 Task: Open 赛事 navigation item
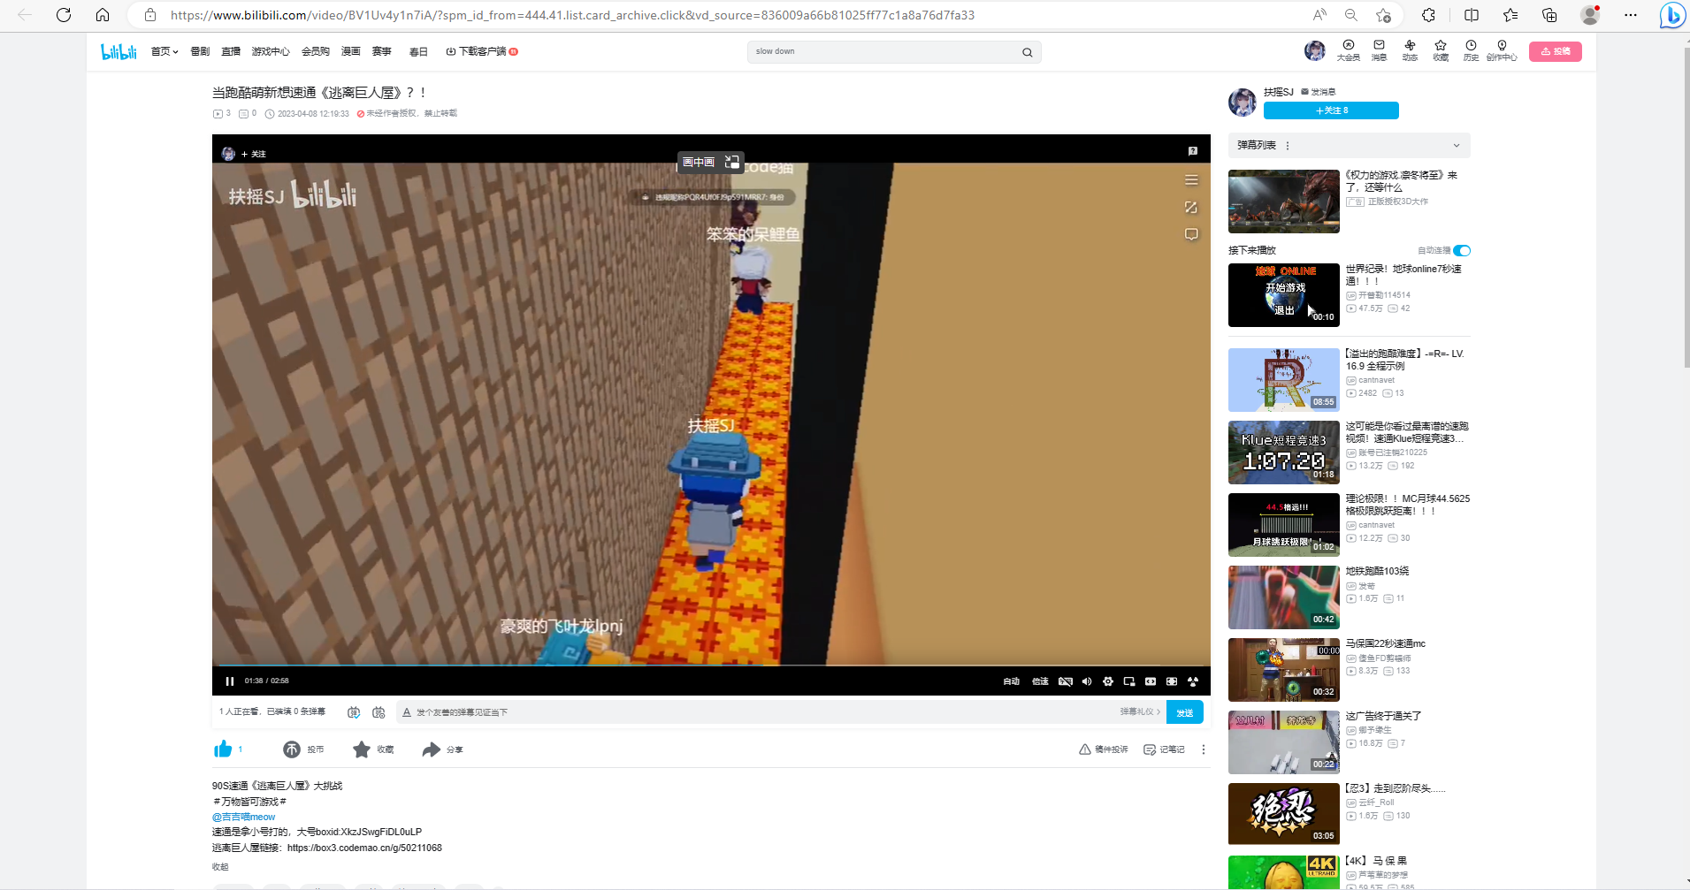(x=382, y=52)
